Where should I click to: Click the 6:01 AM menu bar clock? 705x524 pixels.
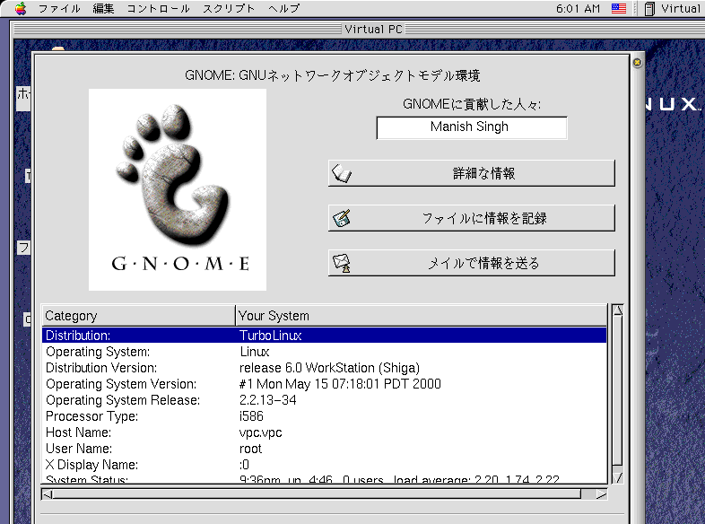578,8
